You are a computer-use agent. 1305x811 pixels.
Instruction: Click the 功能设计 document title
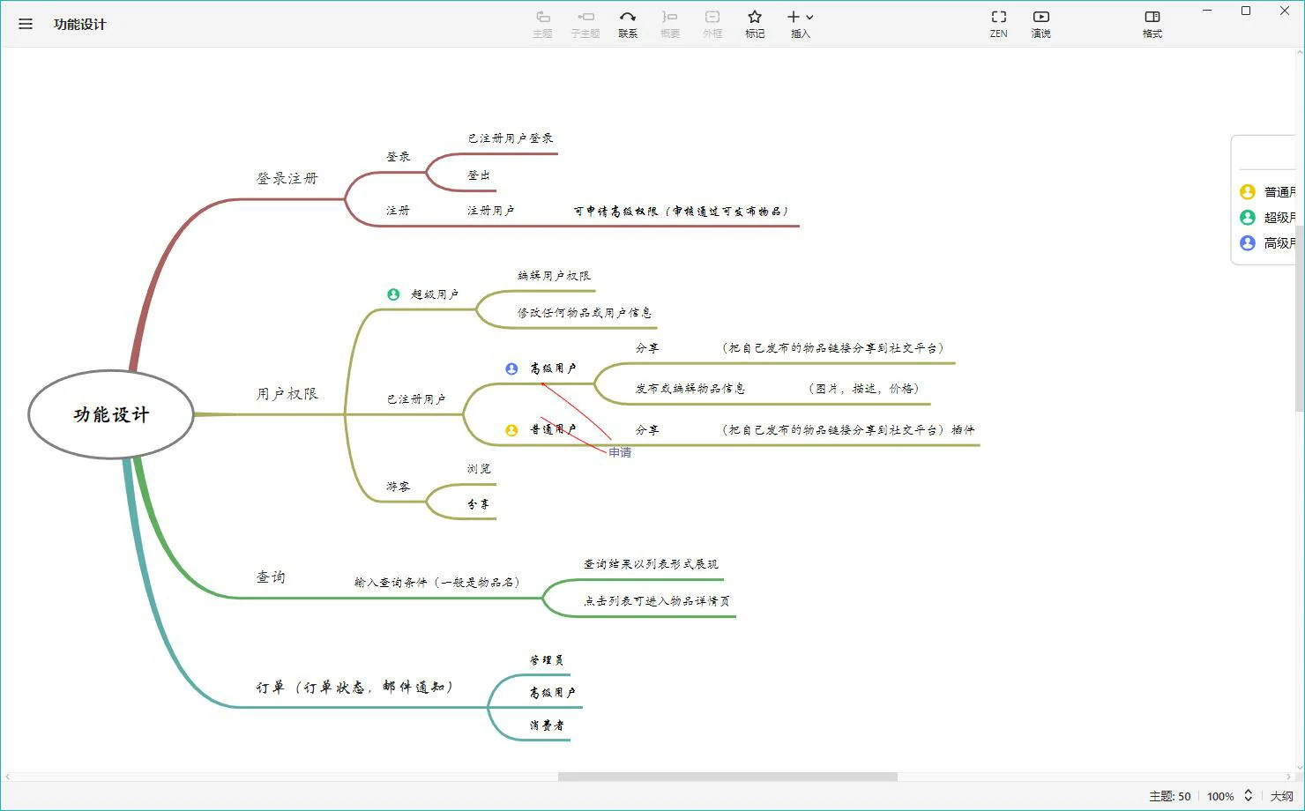(79, 24)
